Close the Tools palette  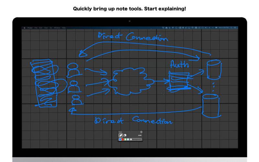pyautogui.click(x=141, y=132)
